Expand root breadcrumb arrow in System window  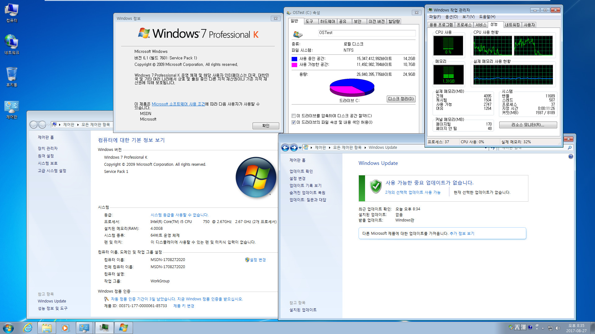pyautogui.click(x=59, y=125)
